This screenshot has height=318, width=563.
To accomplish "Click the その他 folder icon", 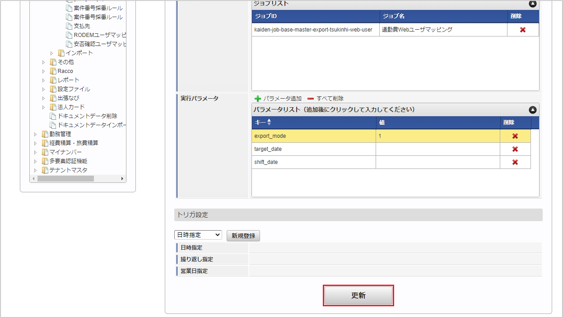I will click(53, 62).
